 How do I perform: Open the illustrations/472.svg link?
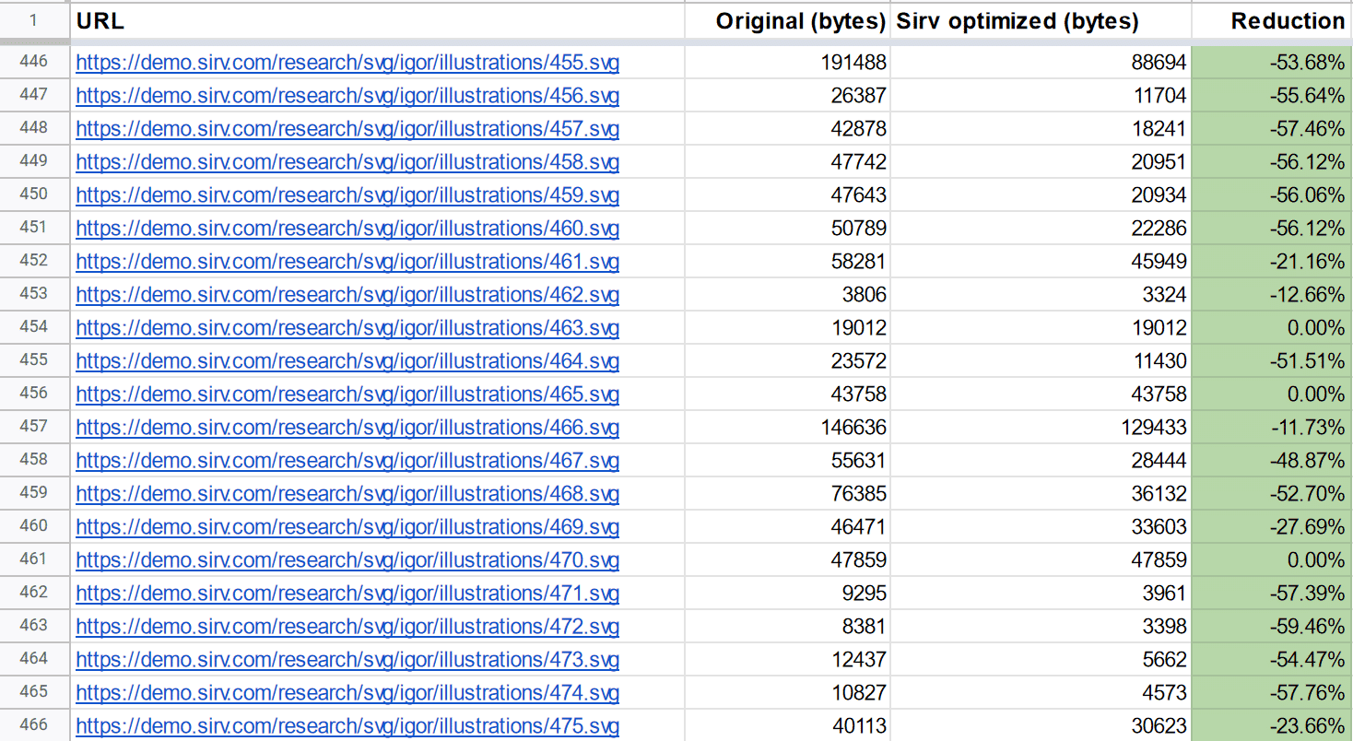pyautogui.click(x=347, y=627)
